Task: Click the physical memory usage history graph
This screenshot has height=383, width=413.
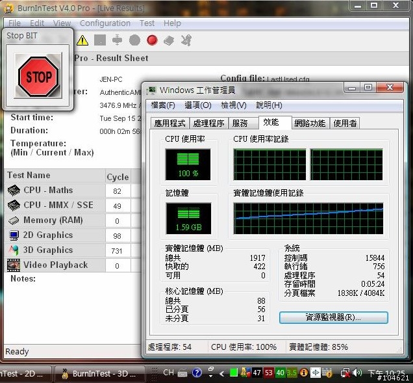Action: pos(308,218)
